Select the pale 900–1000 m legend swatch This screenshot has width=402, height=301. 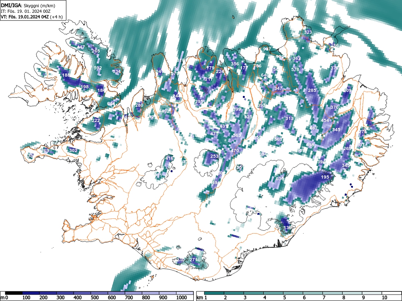click(167, 293)
